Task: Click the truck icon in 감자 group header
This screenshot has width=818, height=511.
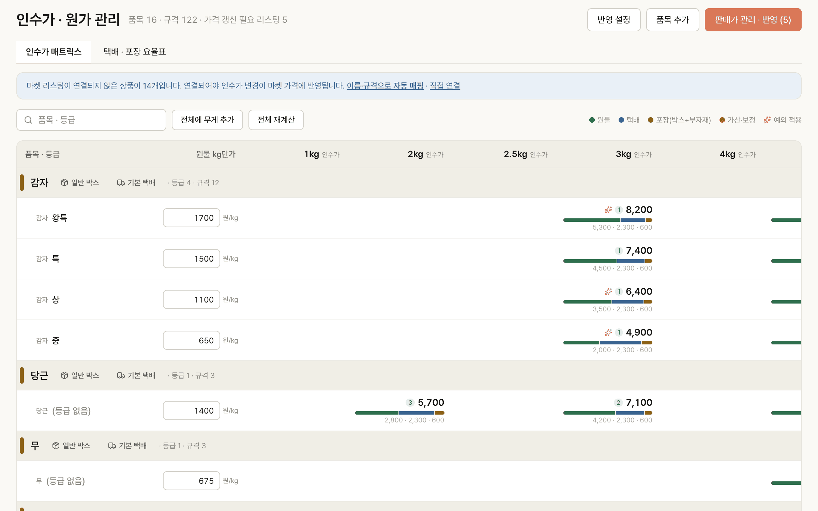Action: 121,183
